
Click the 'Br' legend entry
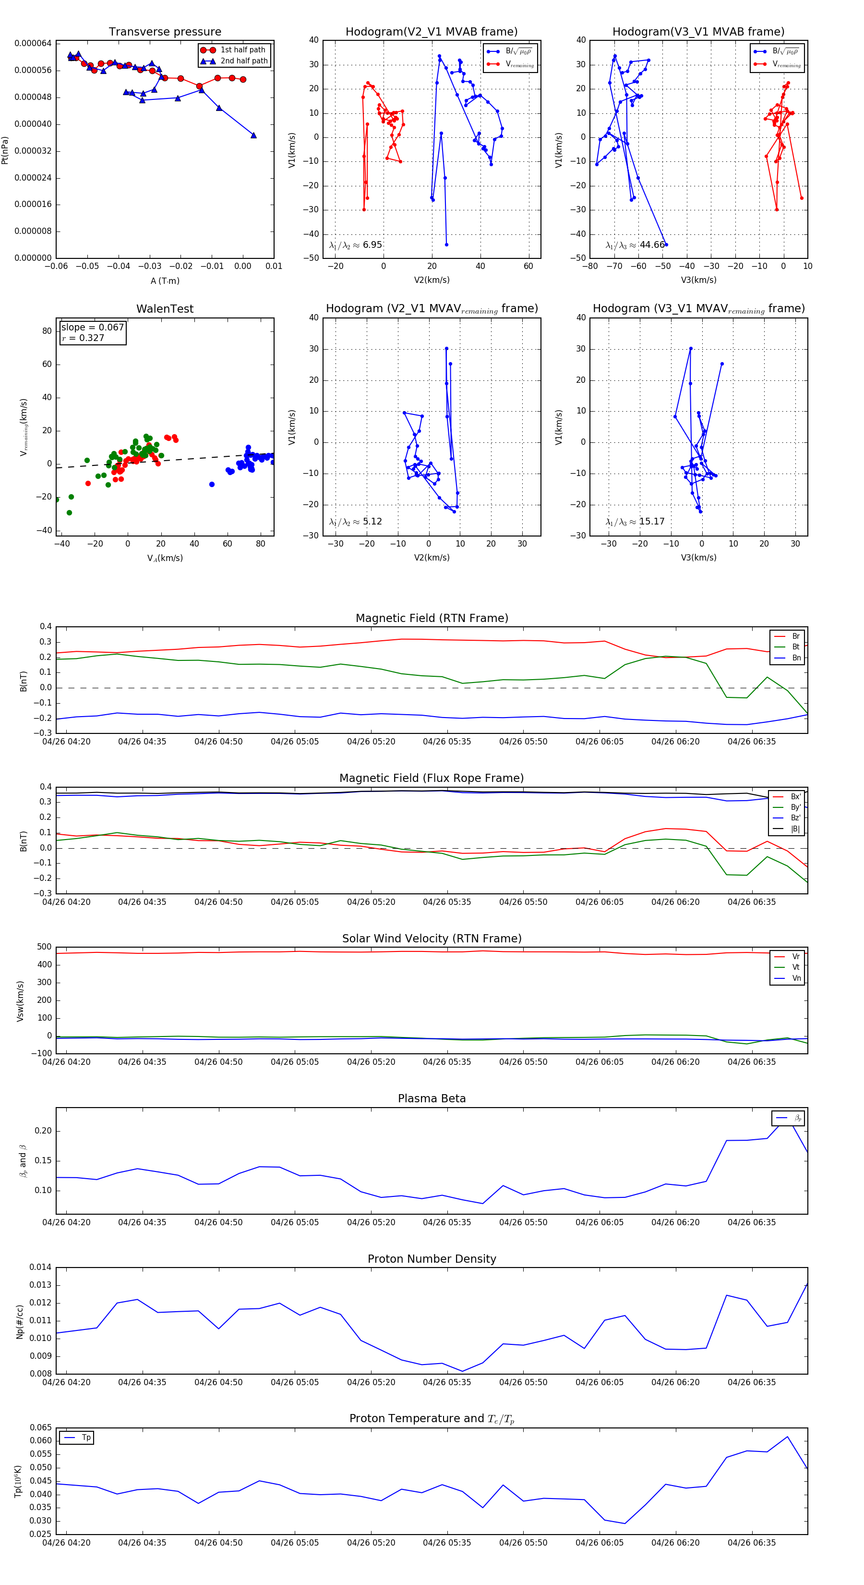[x=788, y=636]
